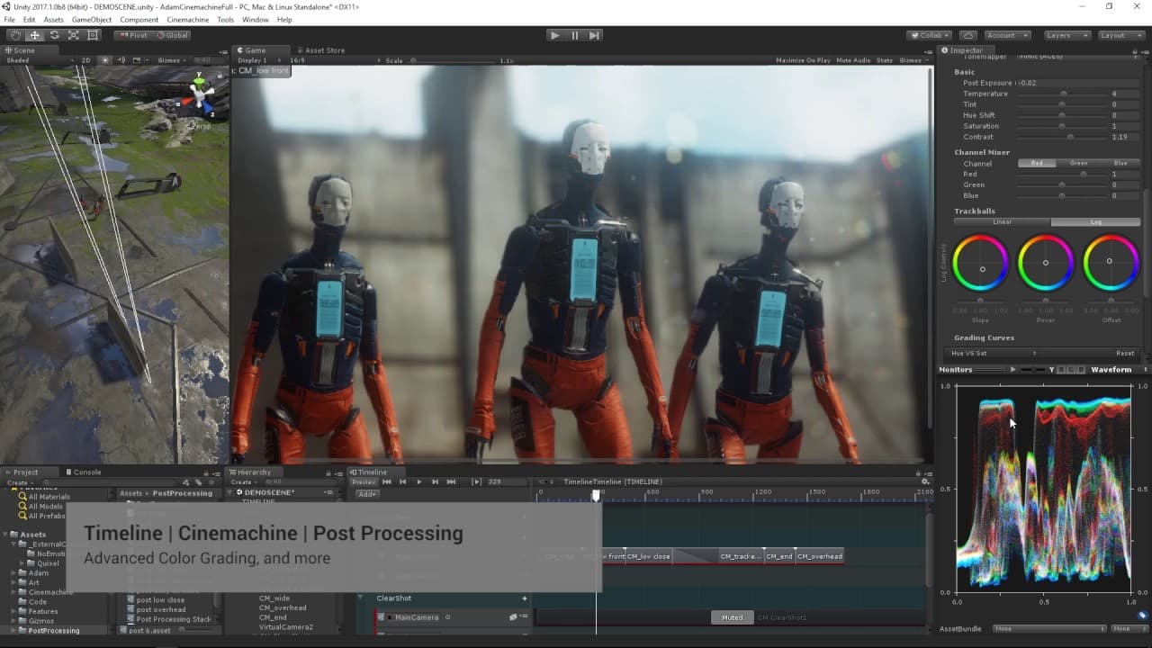The width and height of the screenshot is (1152, 648).
Task: Play the Timeline preview
Action: [x=418, y=481]
